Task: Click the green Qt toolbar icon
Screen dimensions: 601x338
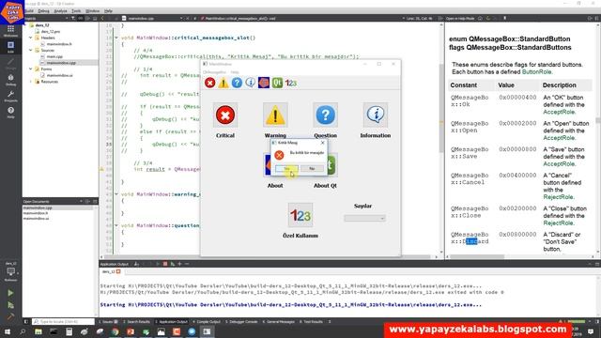Action: pyautogui.click(x=277, y=83)
